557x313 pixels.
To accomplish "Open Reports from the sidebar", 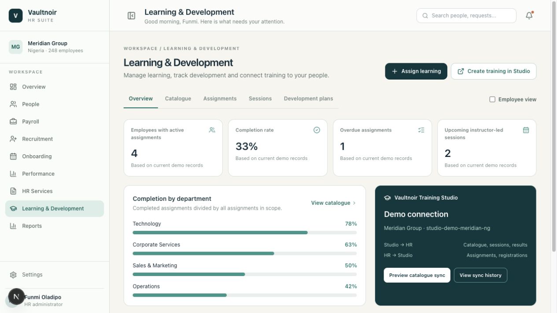I will [x=55, y=226].
